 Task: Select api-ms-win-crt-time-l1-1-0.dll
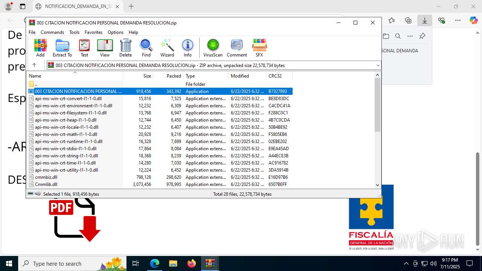click(x=160, y=163)
